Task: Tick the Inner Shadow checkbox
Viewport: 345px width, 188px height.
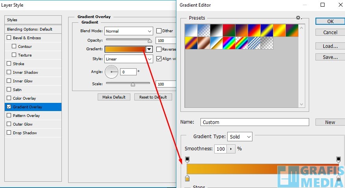Action: pyautogui.click(x=9, y=72)
